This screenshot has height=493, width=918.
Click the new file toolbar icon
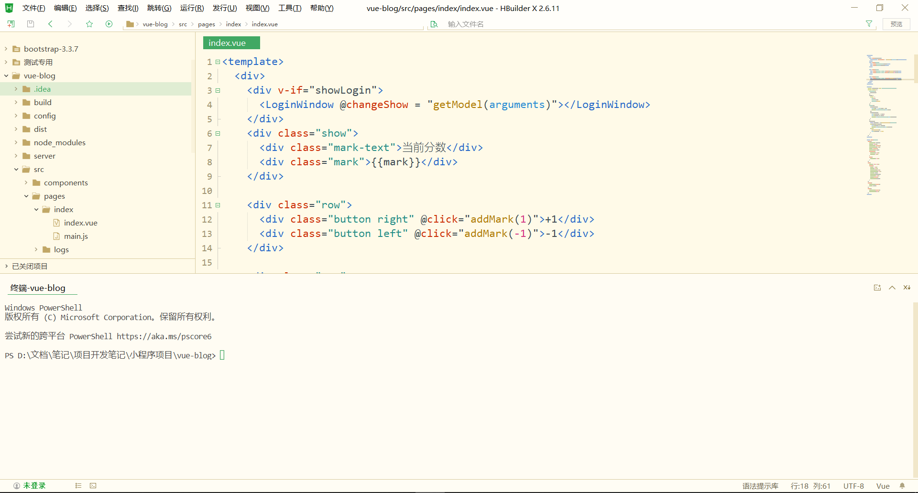pos(11,24)
